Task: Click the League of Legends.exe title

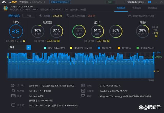Action: click(x=22, y=7)
